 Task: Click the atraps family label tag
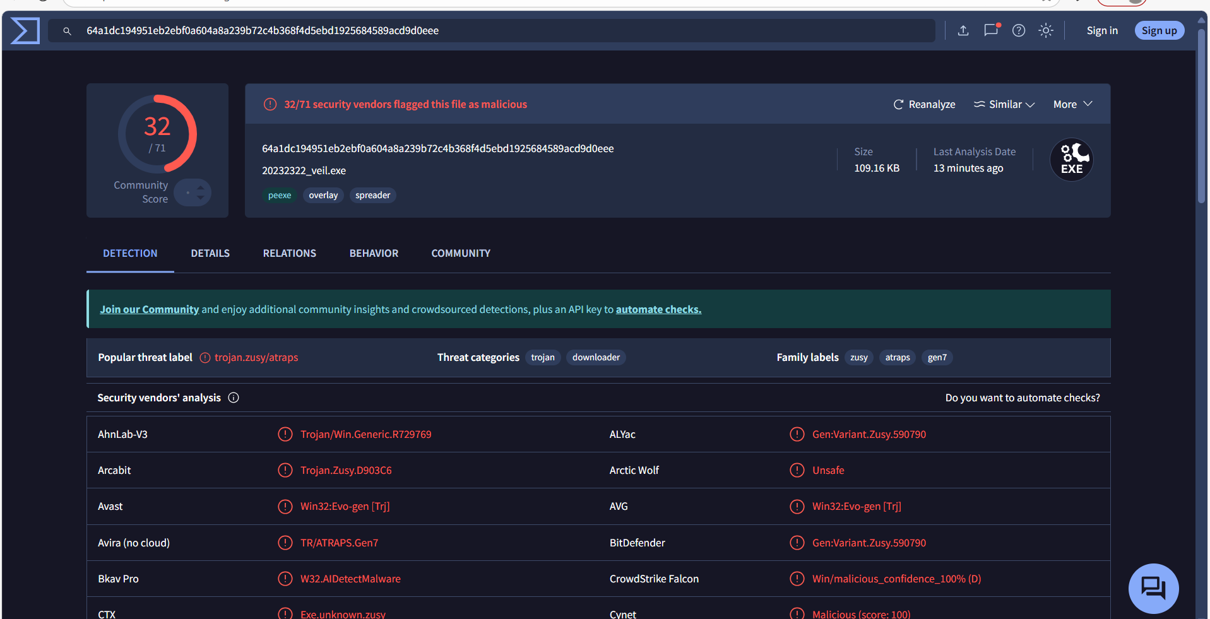(898, 358)
